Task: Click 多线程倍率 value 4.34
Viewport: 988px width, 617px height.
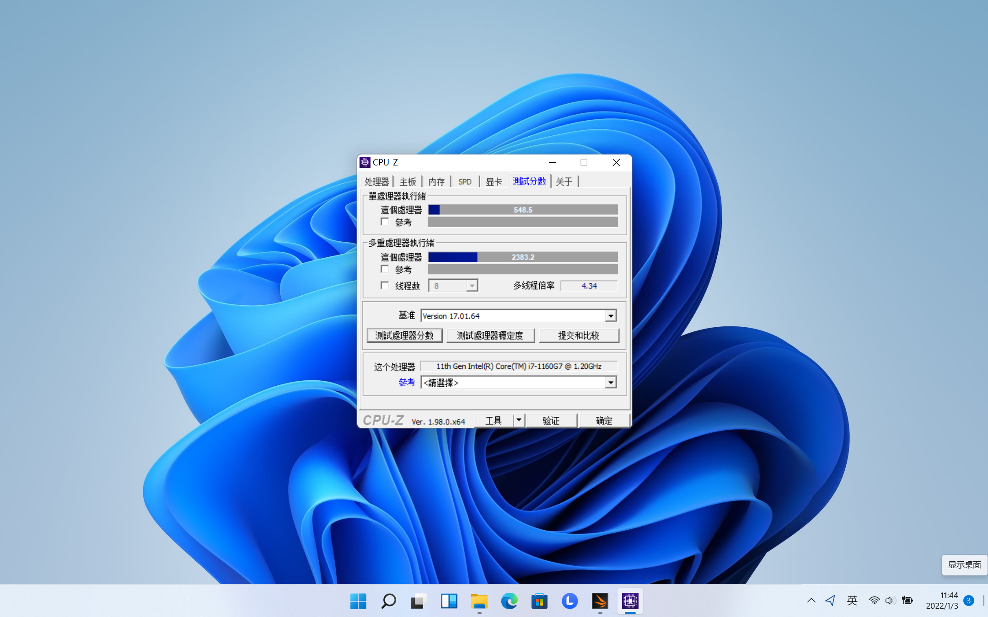Action: tap(589, 286)
